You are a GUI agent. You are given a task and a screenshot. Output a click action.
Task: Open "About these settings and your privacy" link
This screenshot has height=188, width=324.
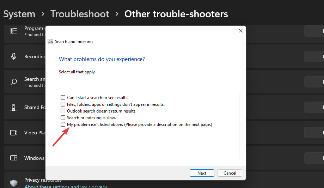[x=66, y=186]
